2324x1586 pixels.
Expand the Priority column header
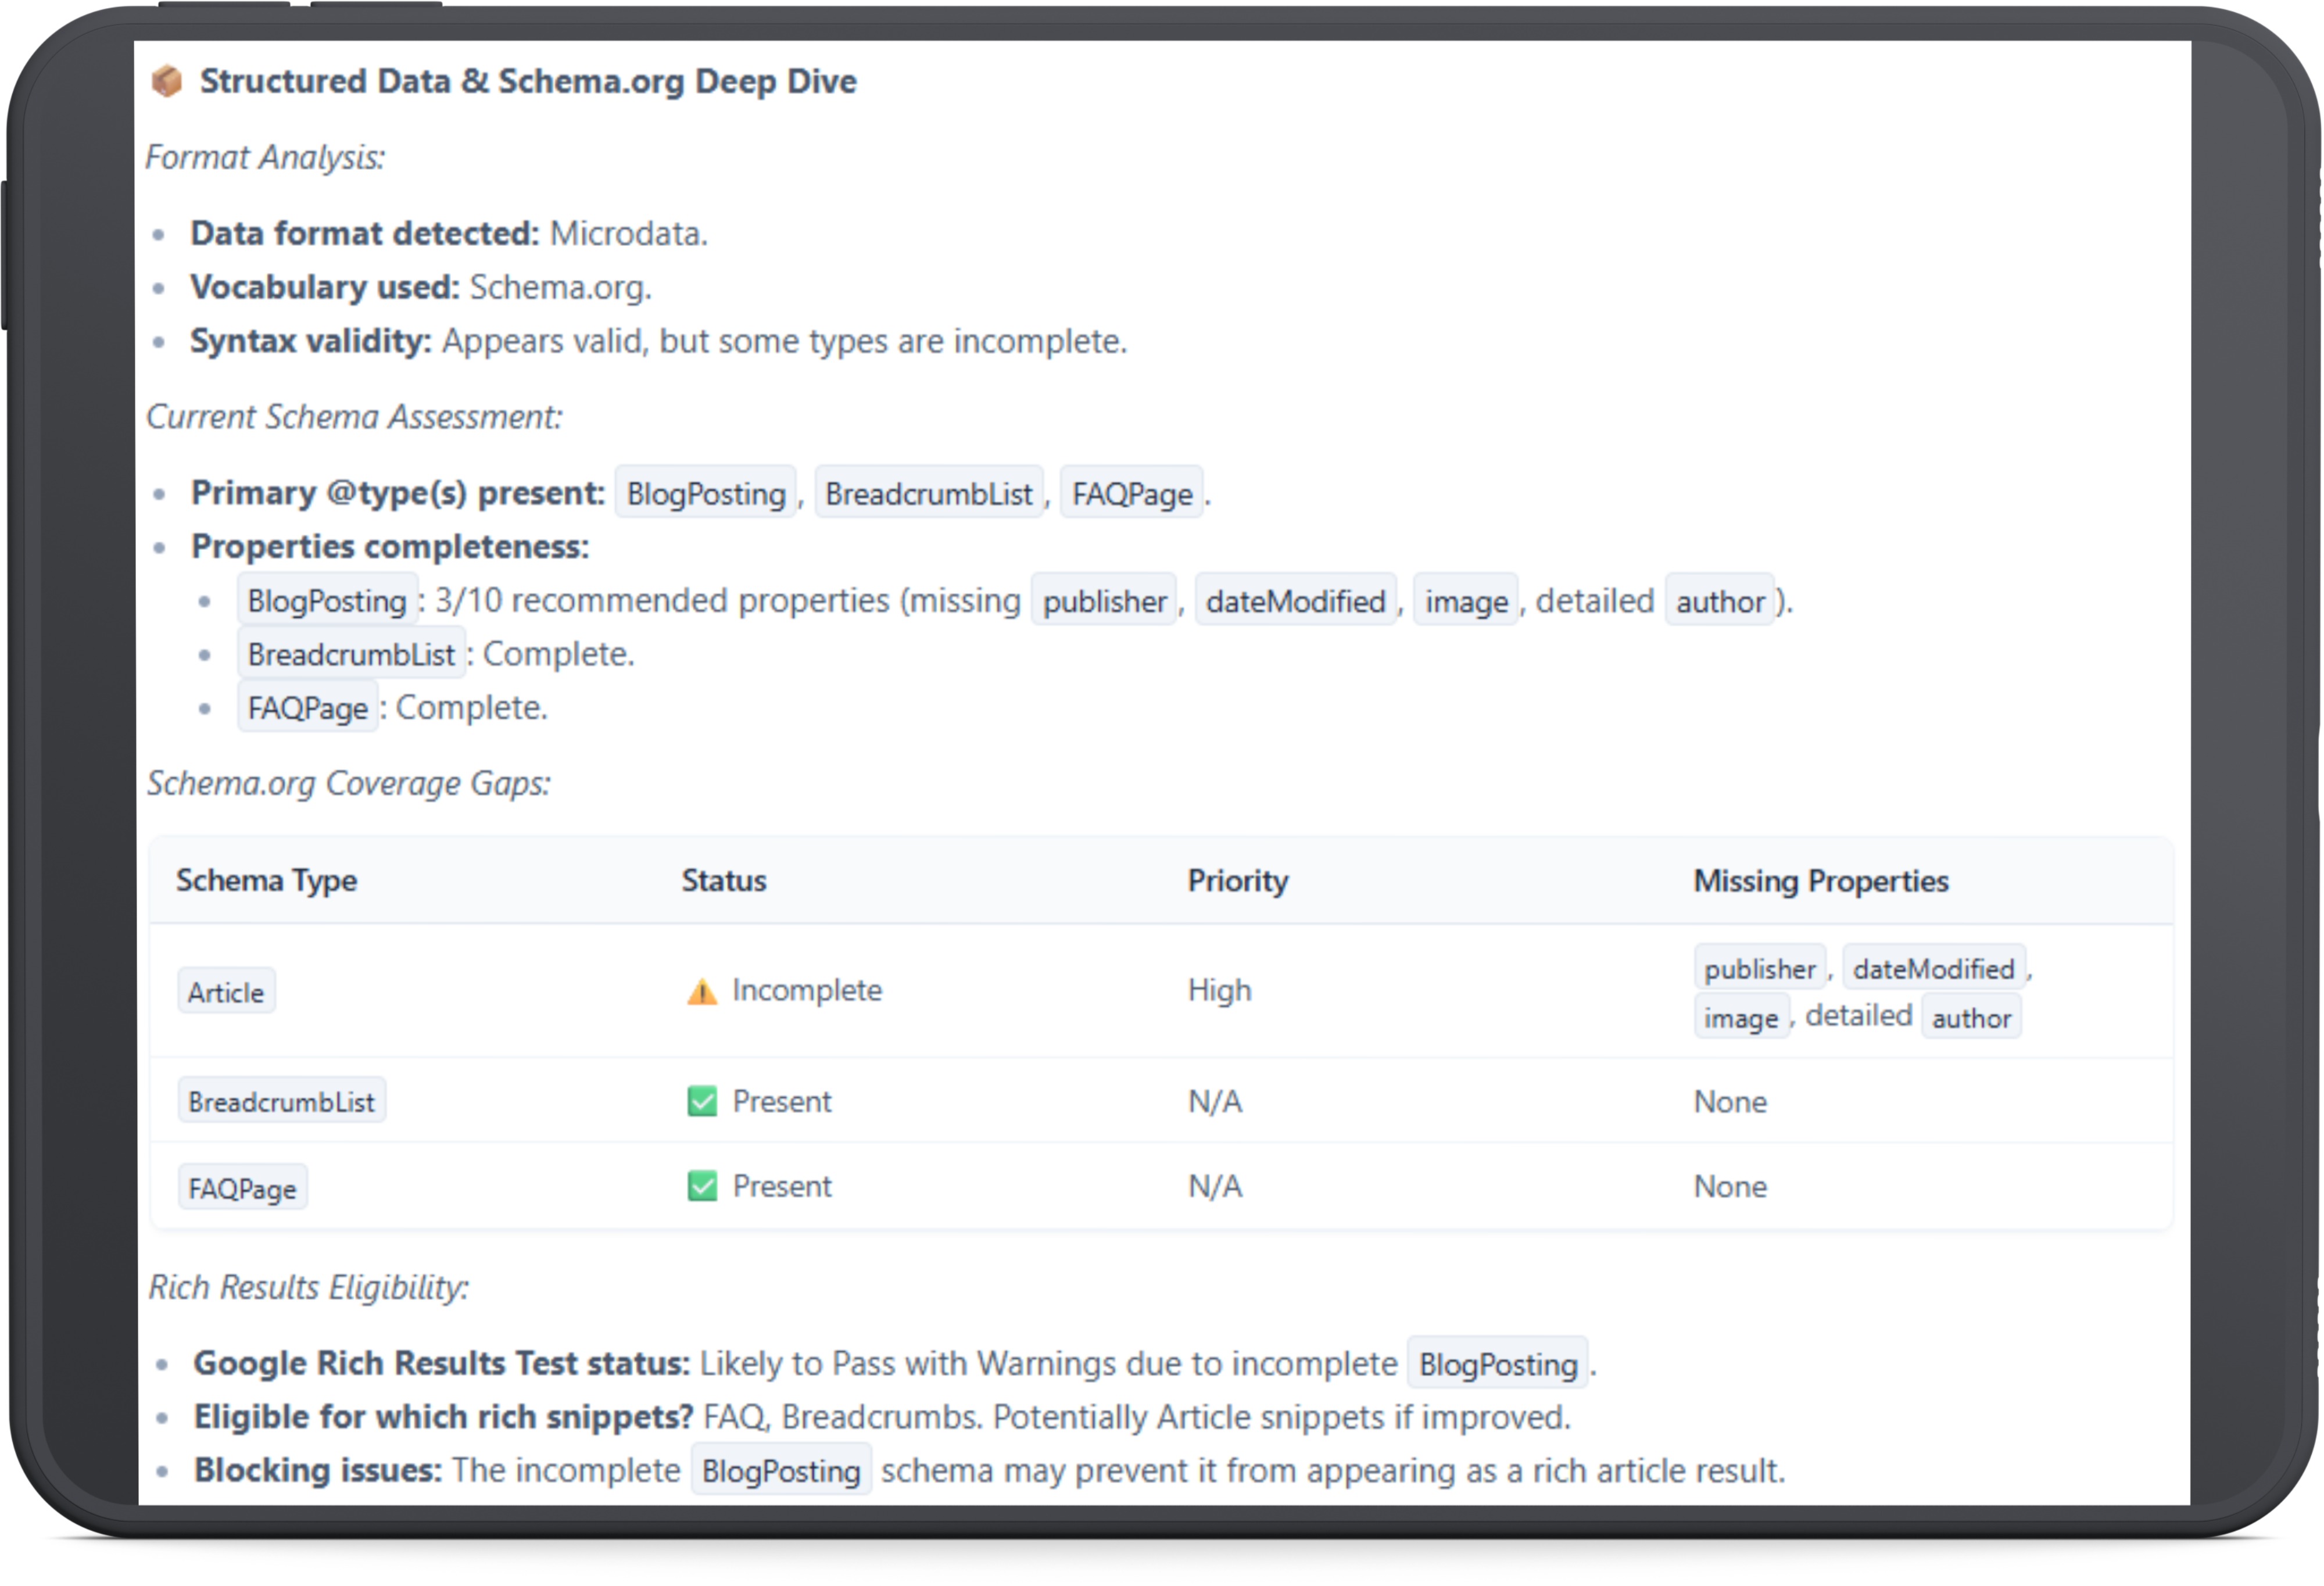(1237, 880)
